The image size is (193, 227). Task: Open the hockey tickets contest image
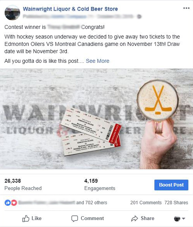tap(96, 119)
